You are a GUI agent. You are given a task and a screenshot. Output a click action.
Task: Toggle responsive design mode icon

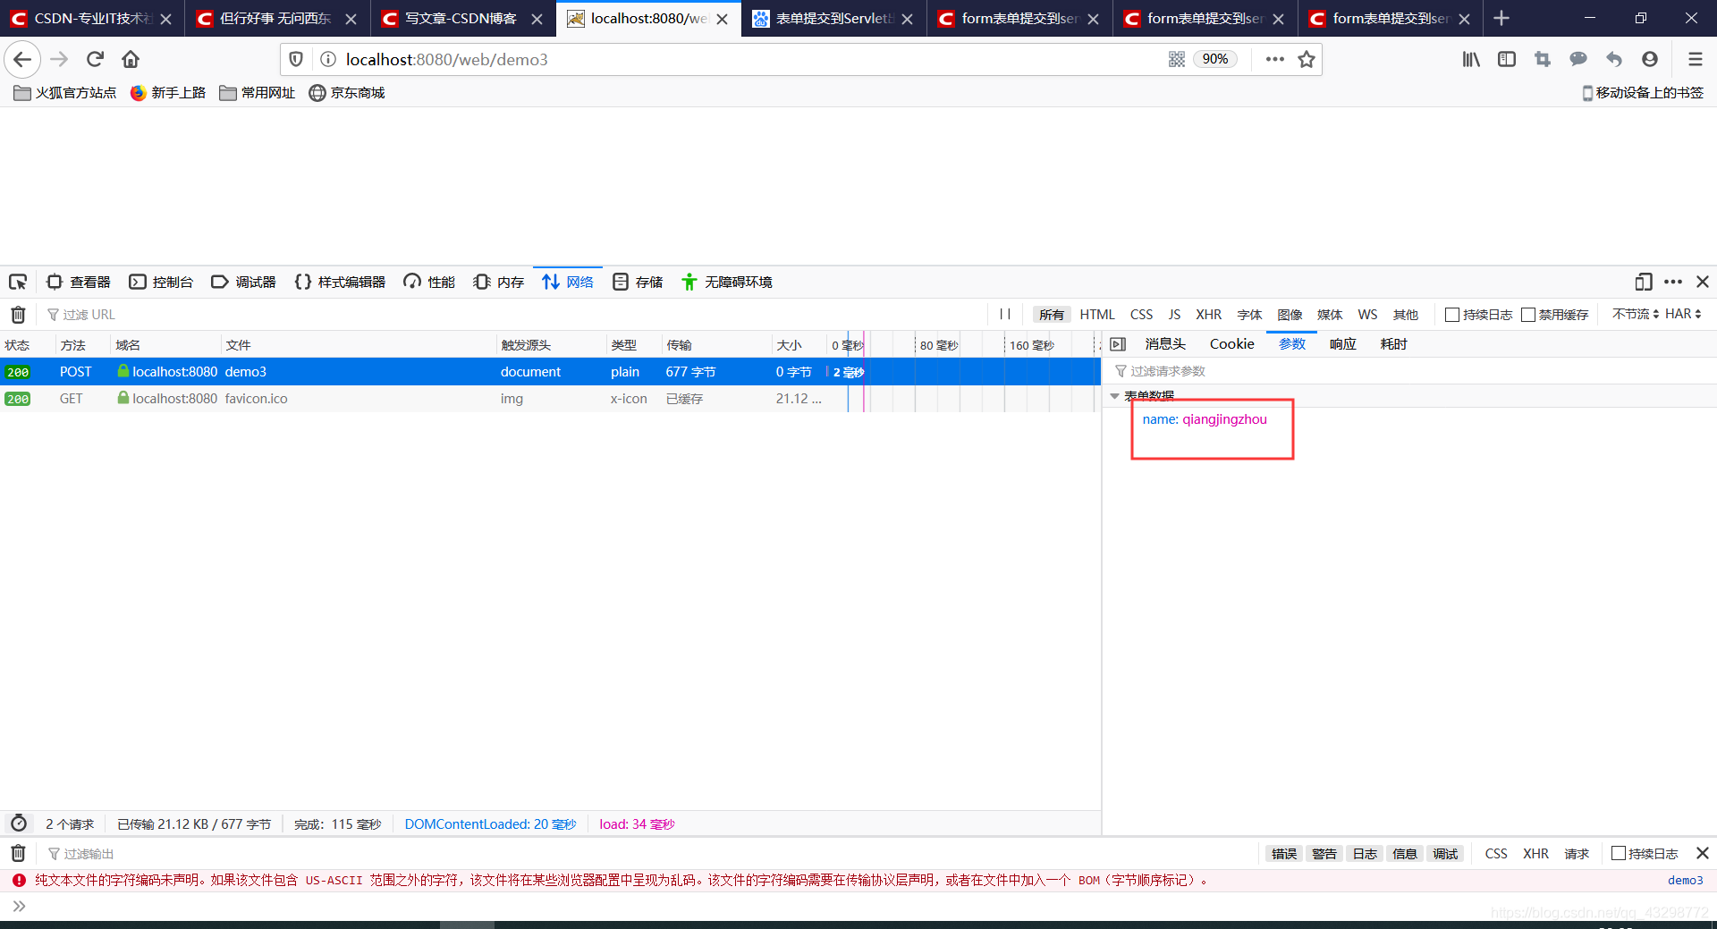pyautogui.click(x=1644, y=282)
